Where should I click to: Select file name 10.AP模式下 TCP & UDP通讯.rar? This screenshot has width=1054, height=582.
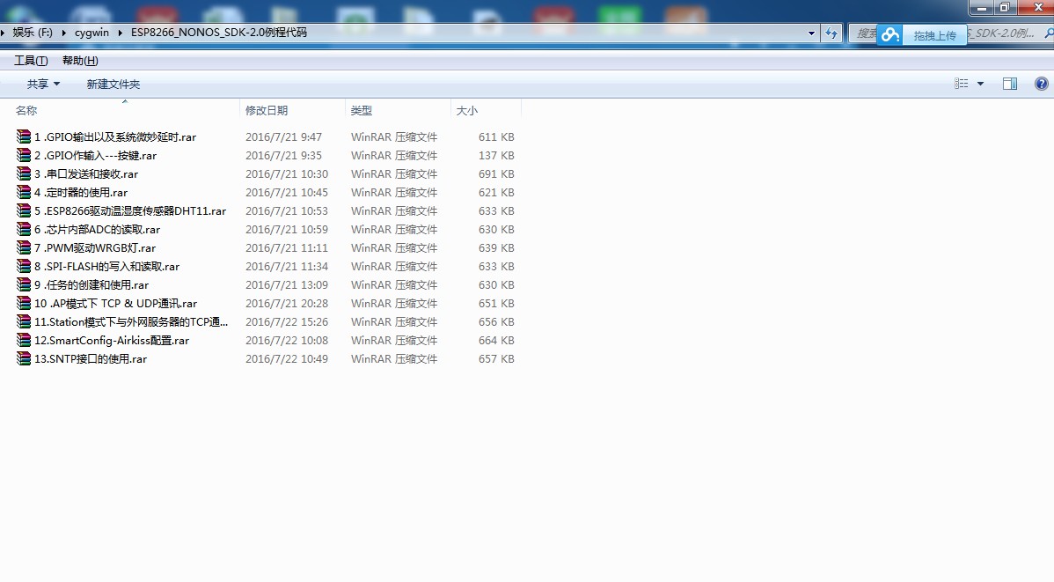tap(115, 304)
